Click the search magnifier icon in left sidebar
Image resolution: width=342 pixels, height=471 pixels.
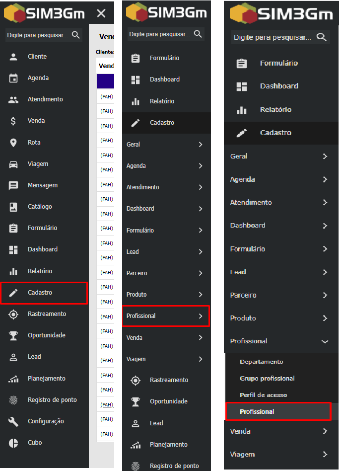coord(76,35)
